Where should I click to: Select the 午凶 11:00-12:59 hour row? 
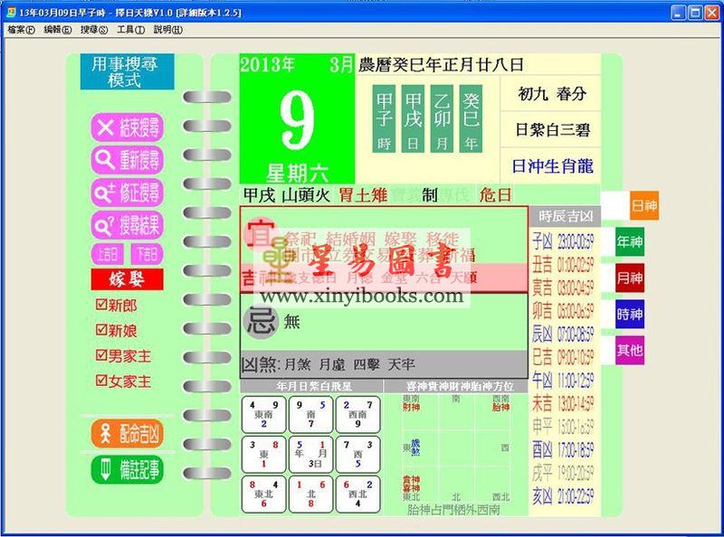tap(563, 380)
